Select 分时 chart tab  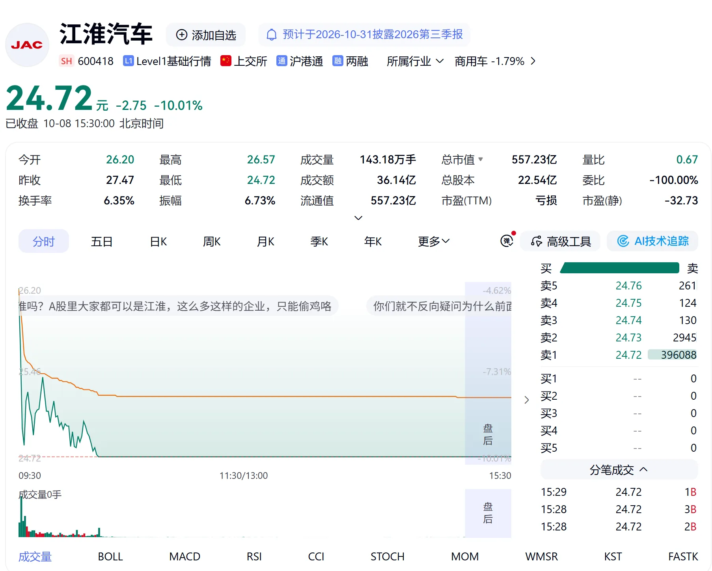click(44, 241)
